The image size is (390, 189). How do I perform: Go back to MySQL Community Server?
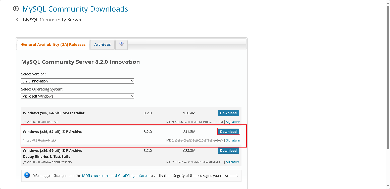coord(52,20)
